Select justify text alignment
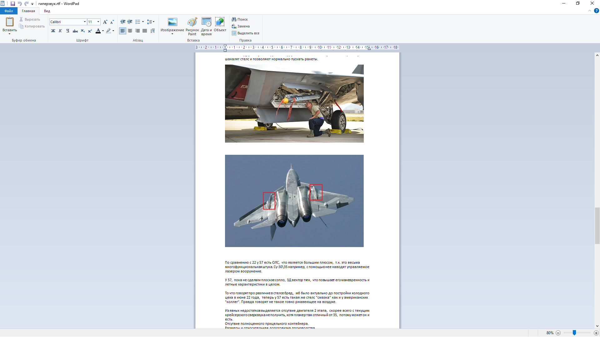Viewport: 600px width, 337px height. 145,31
